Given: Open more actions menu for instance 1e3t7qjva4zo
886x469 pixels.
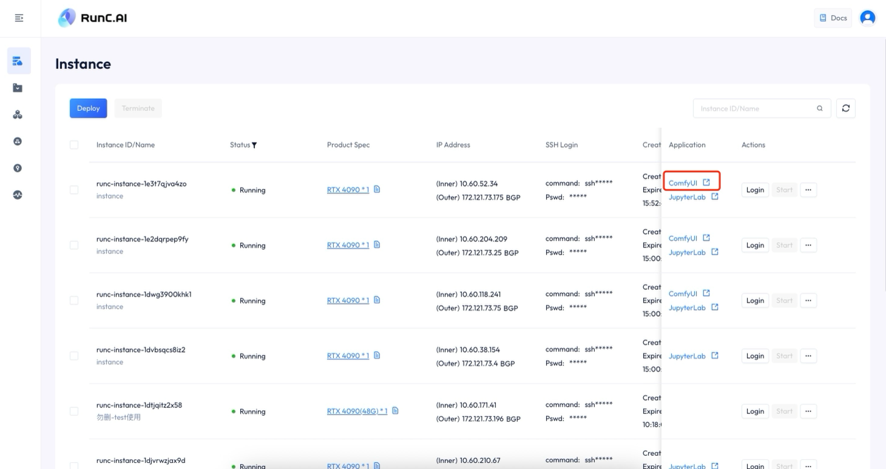Looking at the screenshot, I should pos(808,190).
